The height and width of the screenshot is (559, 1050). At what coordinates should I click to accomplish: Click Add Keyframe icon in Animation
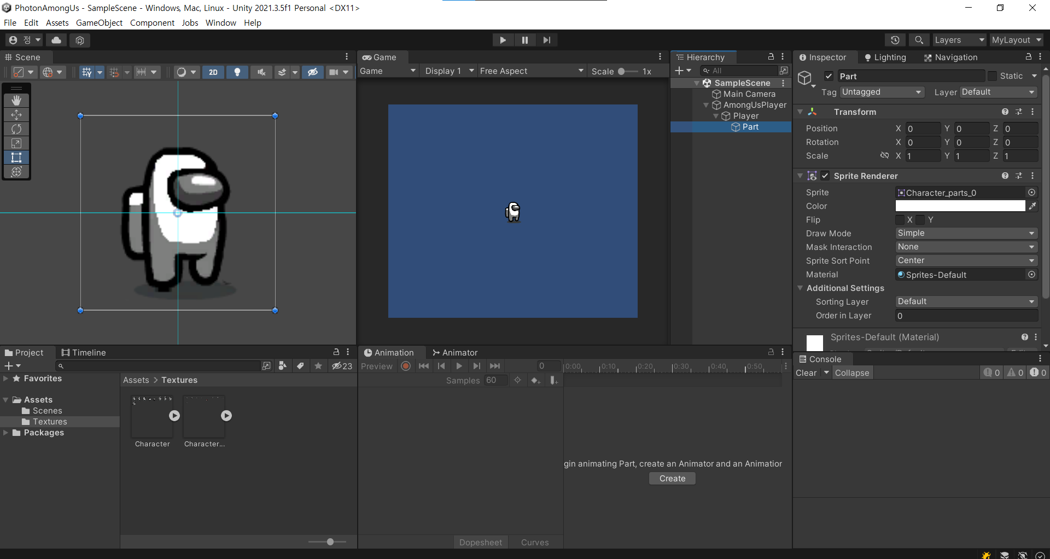pos(535,380)
